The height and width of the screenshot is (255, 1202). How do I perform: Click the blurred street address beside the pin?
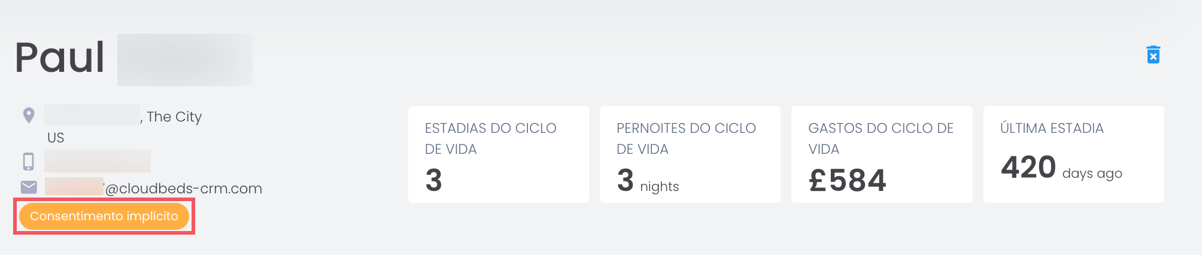coord(92,115)
